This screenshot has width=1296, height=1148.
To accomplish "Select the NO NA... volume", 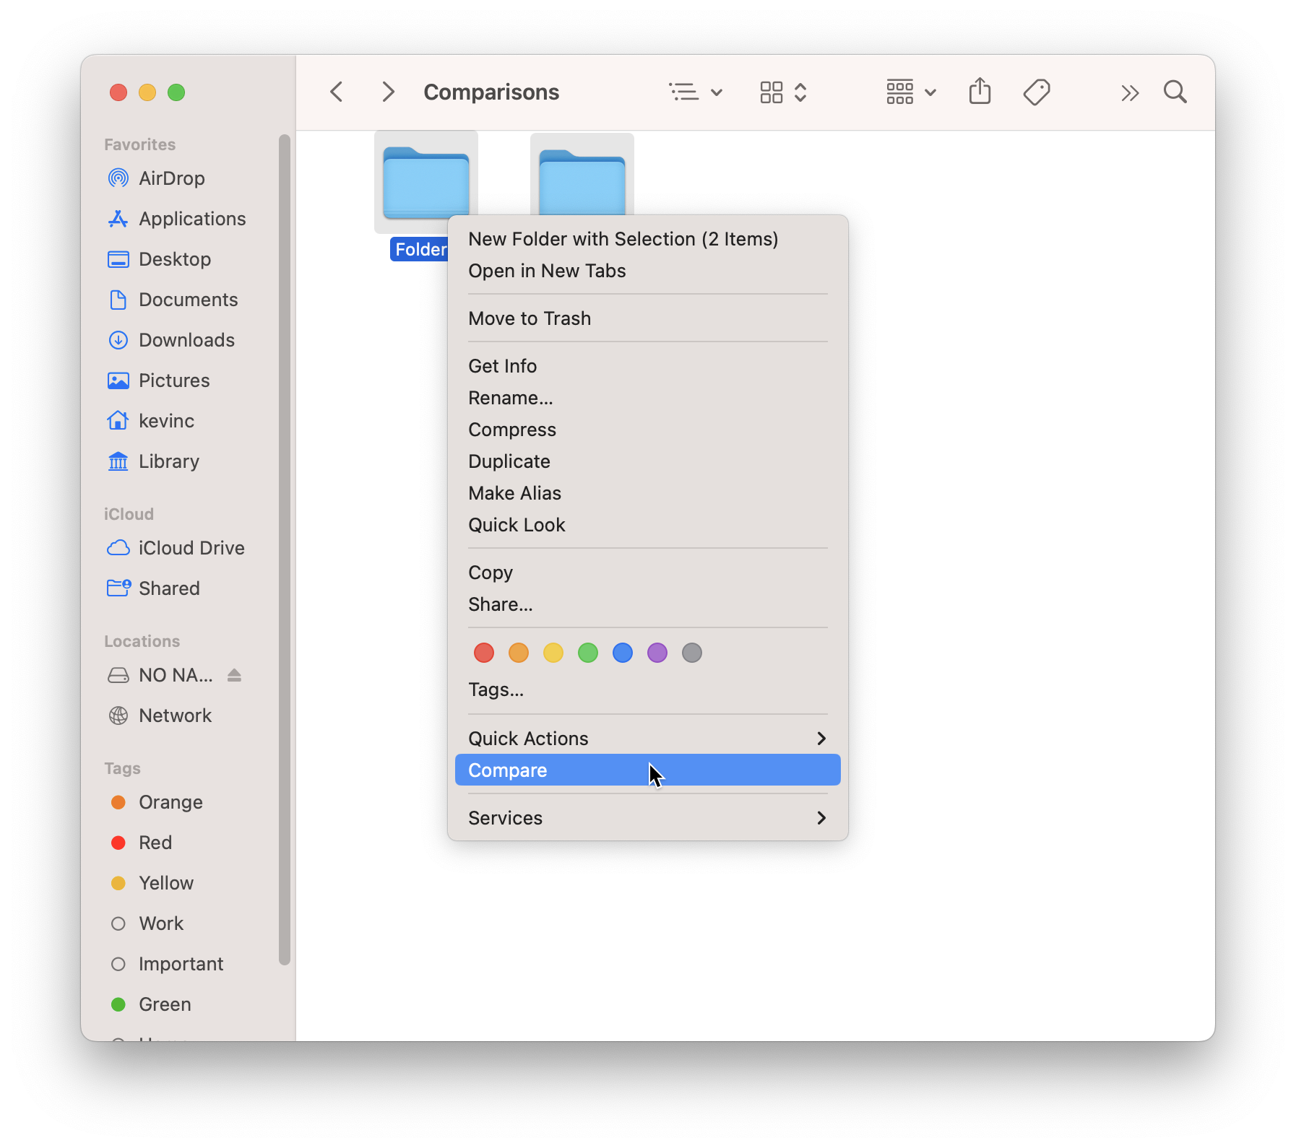I will 160,675.
